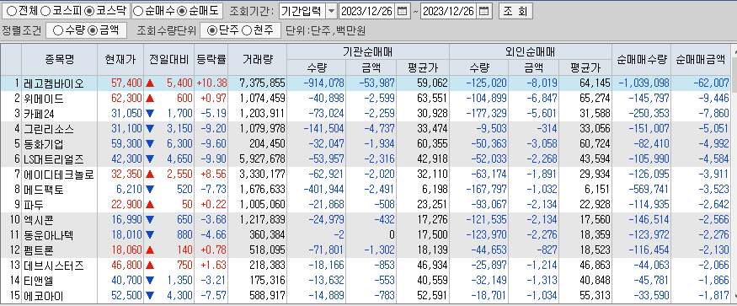This screenshot has width=737, height=306.
Task: Select stock row 동운아나텍
Action: click(365, 235)
